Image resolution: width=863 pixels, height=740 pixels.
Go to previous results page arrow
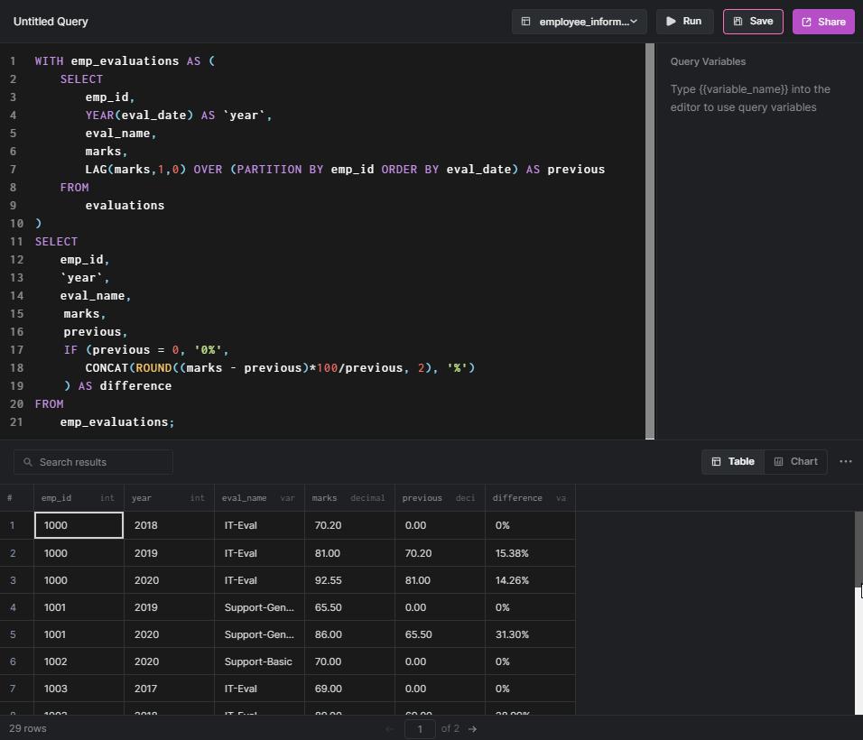click(x=390, y=729)
